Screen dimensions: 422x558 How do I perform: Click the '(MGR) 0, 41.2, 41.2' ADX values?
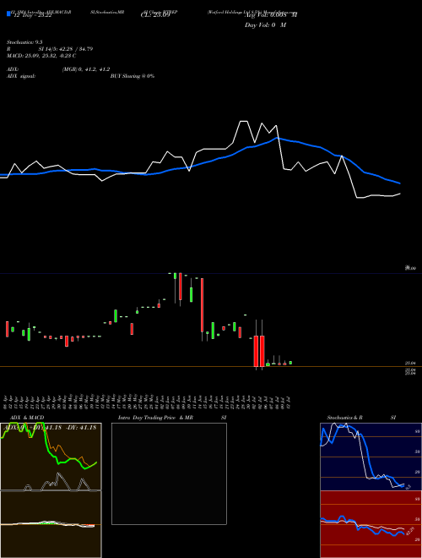pos(86,69)
